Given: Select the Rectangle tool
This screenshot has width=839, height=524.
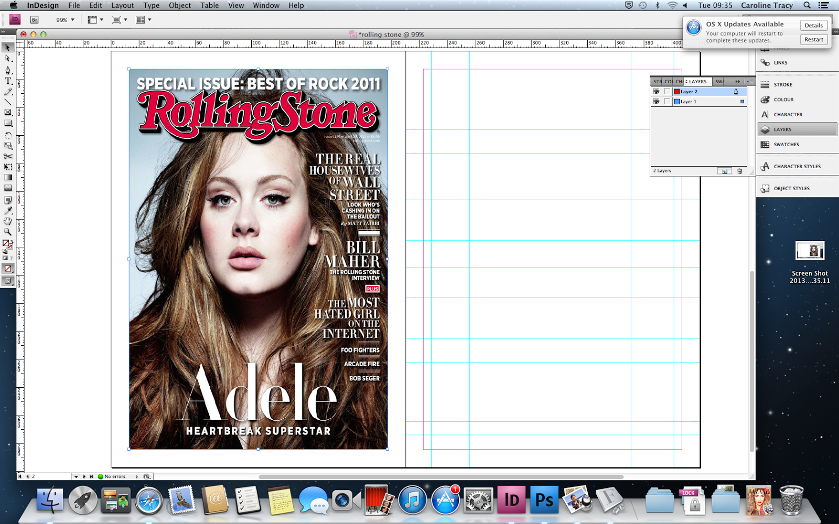Looking at the screenshot, I should pyautogui.click(x=8, y=124).
